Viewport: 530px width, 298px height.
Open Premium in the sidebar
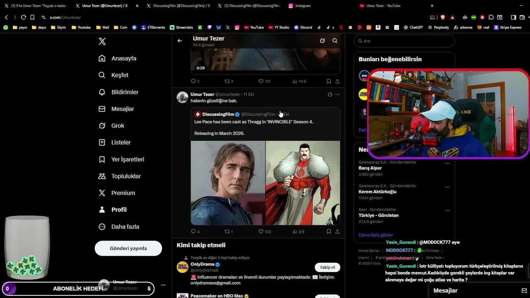click(x=117, y=193)
